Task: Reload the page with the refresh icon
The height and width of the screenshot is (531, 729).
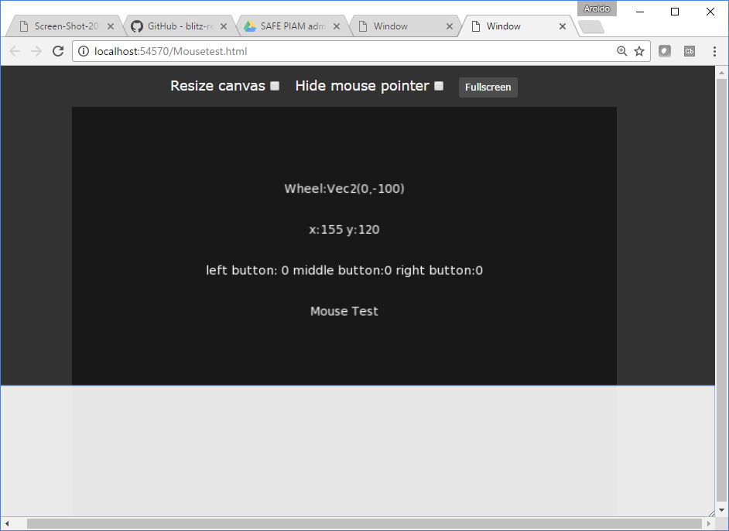Action: [57, 51]
